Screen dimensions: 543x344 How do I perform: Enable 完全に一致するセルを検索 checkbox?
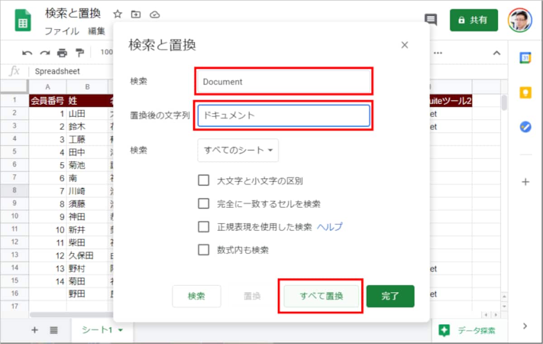pos(204,204)
